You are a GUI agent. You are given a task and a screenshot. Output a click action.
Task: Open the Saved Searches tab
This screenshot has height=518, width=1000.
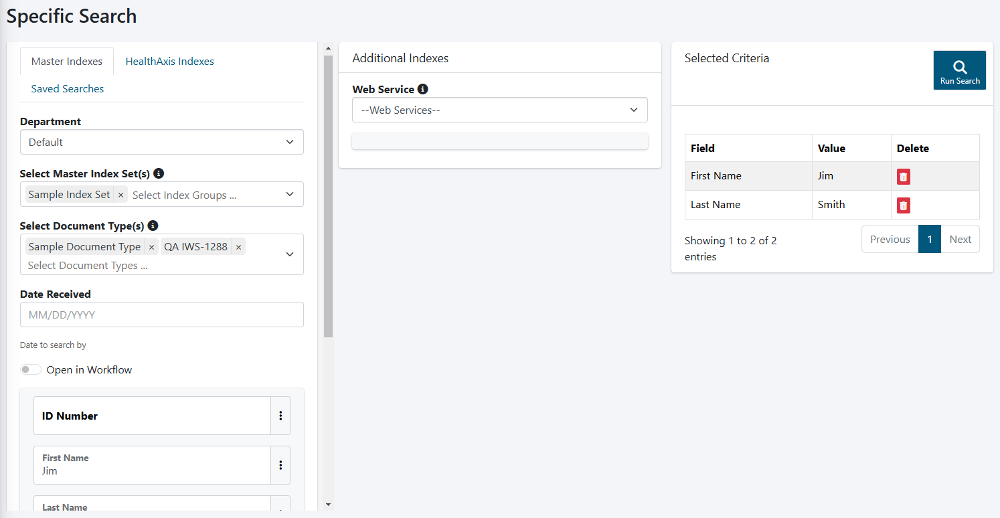(x=68, y=89)
